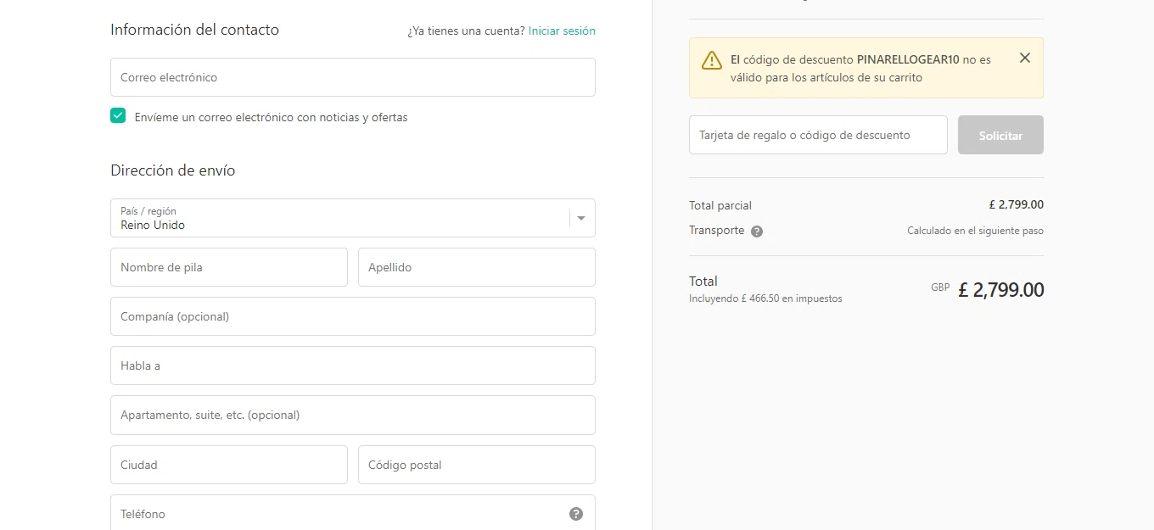Uncheck the news and offers email checkbox

pyautogui.click(x=118, y=116)
